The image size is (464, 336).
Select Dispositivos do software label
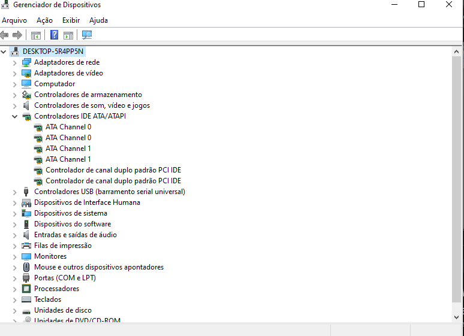tap(73, 224)
